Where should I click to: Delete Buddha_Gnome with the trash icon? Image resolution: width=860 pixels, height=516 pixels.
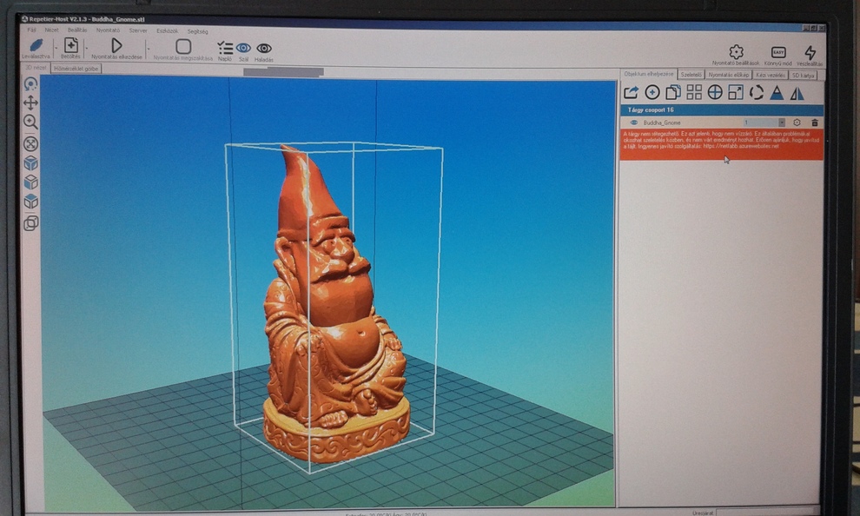pos(815,122)
